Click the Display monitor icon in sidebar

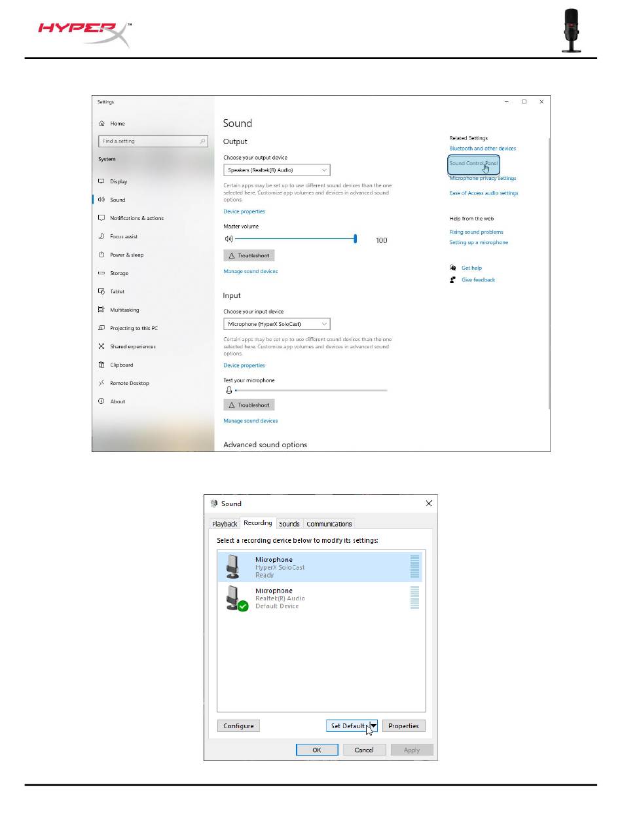[101, 181]
